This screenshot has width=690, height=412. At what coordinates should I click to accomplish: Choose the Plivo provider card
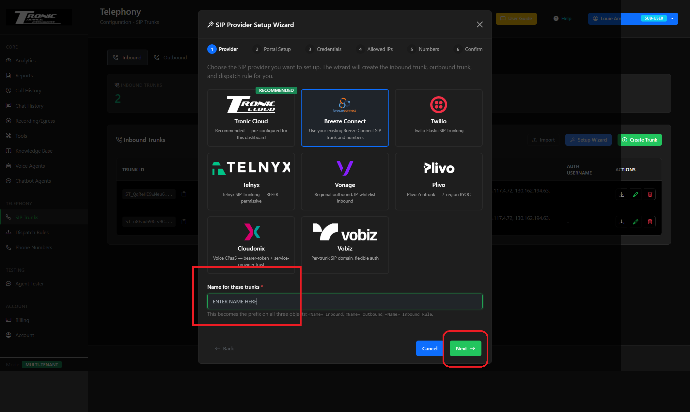click(439, 181)
